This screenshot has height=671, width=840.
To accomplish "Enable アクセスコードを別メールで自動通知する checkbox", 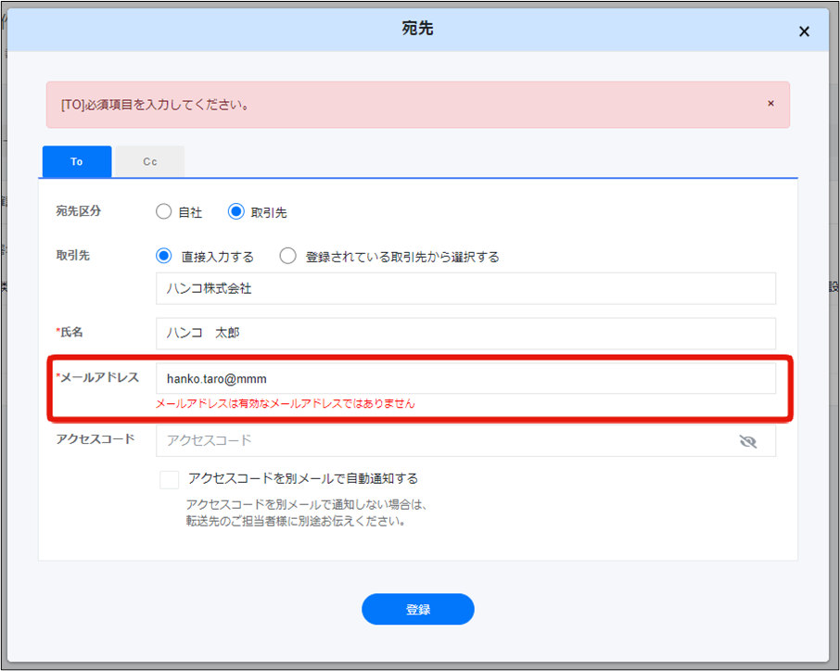I will pyautogui.click(x=170, y=479).
